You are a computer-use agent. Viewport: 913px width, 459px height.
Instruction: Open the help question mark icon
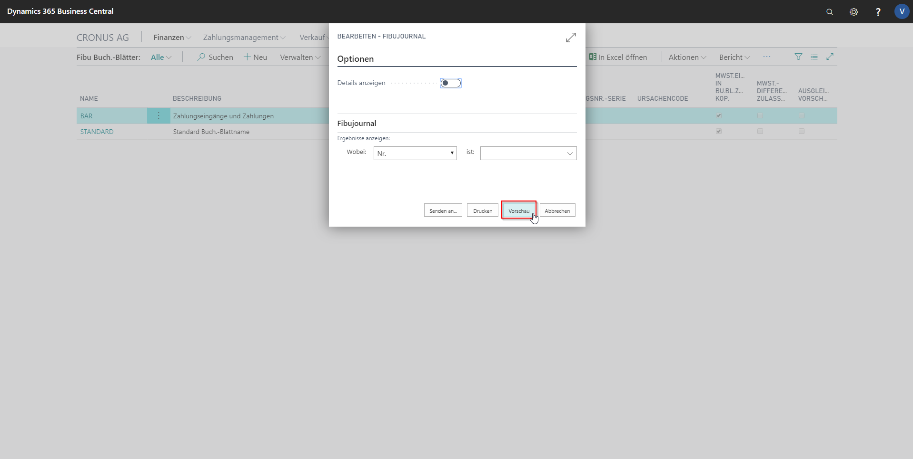[x=878, y=12]
